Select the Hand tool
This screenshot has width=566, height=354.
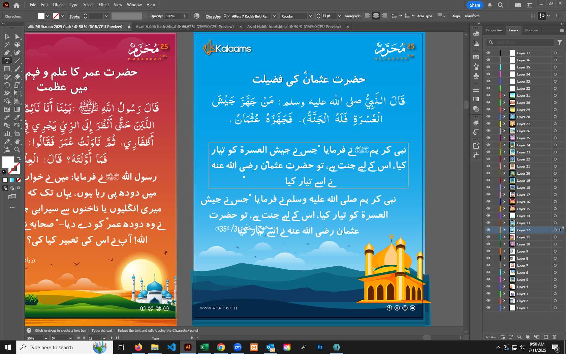click(x=18, y=142)
